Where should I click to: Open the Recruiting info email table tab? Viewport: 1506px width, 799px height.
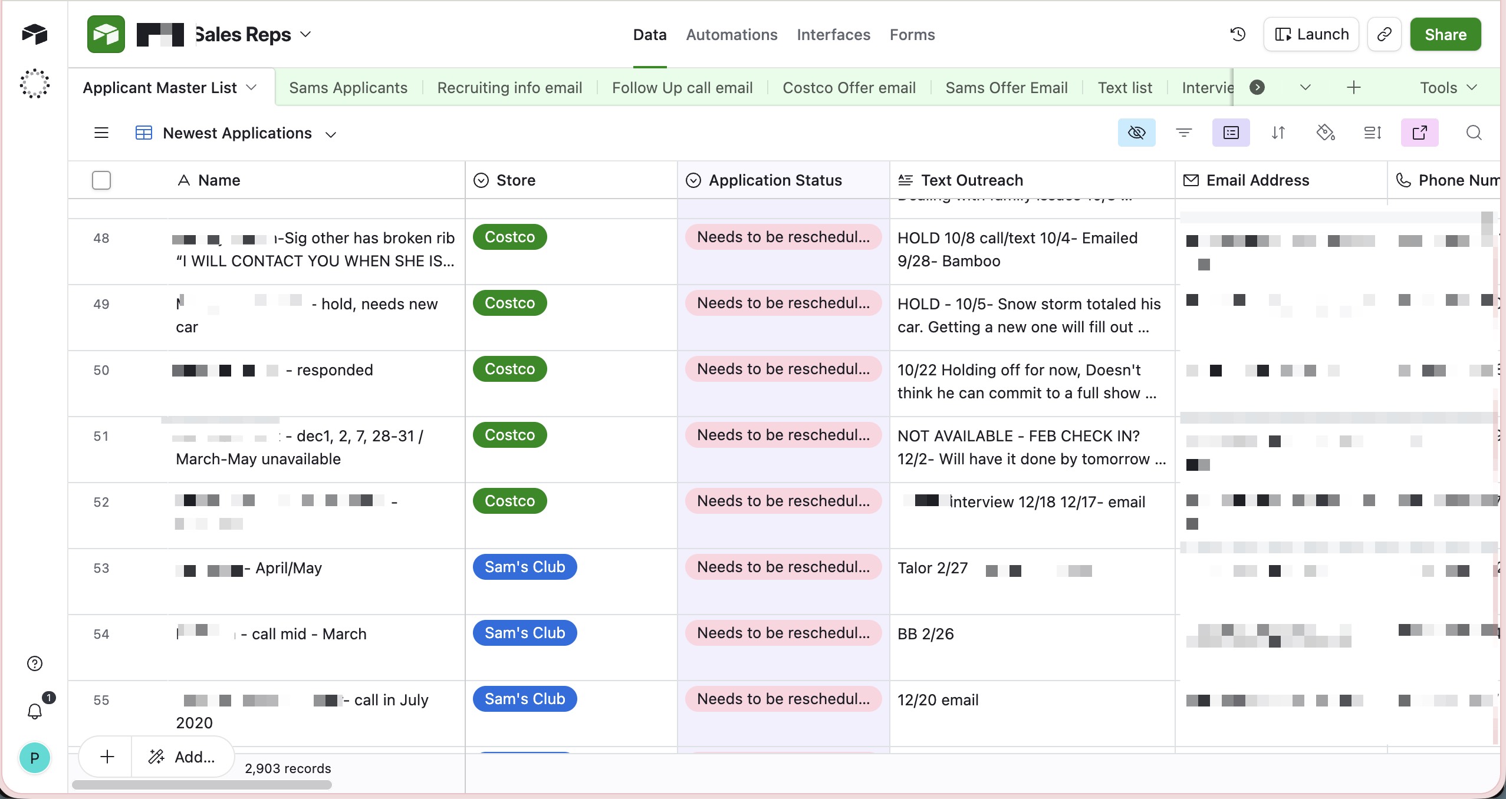[509, 87]
